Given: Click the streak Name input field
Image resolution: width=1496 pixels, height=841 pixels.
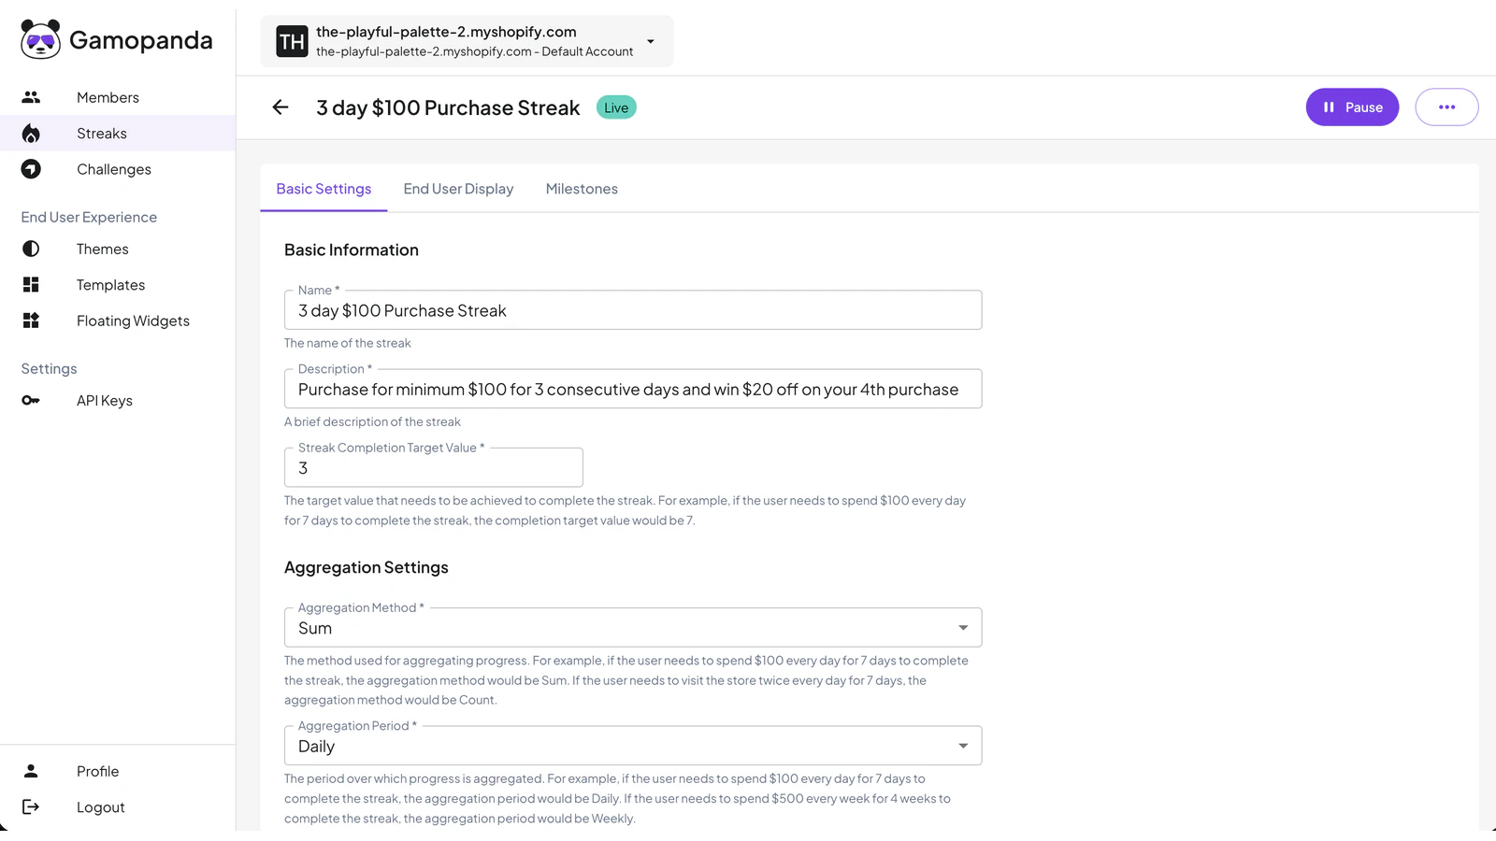Looking at the screenshot, I should tap(633, 310).
